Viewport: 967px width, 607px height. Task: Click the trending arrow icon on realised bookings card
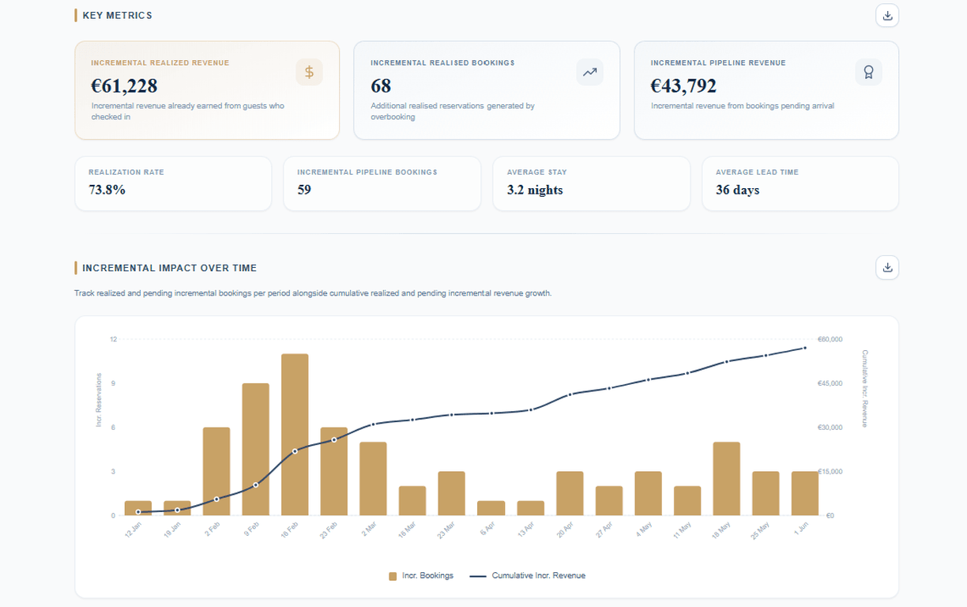pyautogui.click(x=589, y=72)
